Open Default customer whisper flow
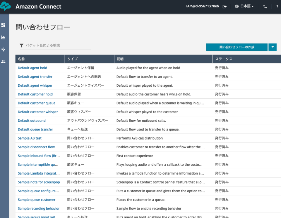The height and width of the screenshot is (218, 281). (38, 112)
